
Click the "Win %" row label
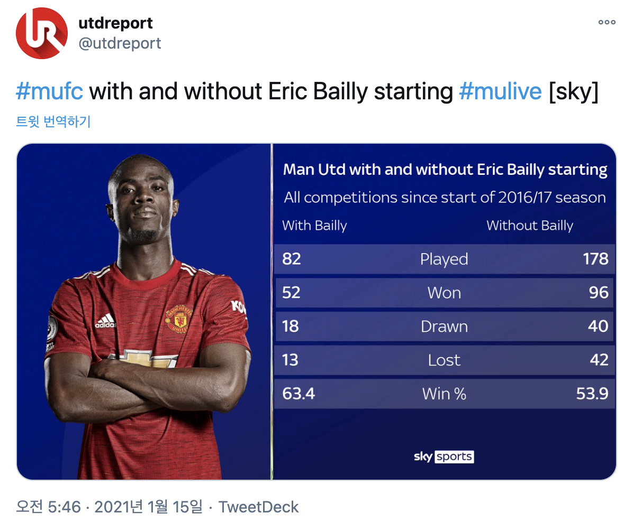pyautogui.click(x=444, y=394)
